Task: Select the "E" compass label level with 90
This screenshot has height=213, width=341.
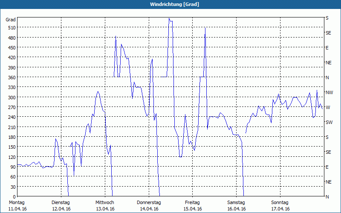Action: (327, 167)
